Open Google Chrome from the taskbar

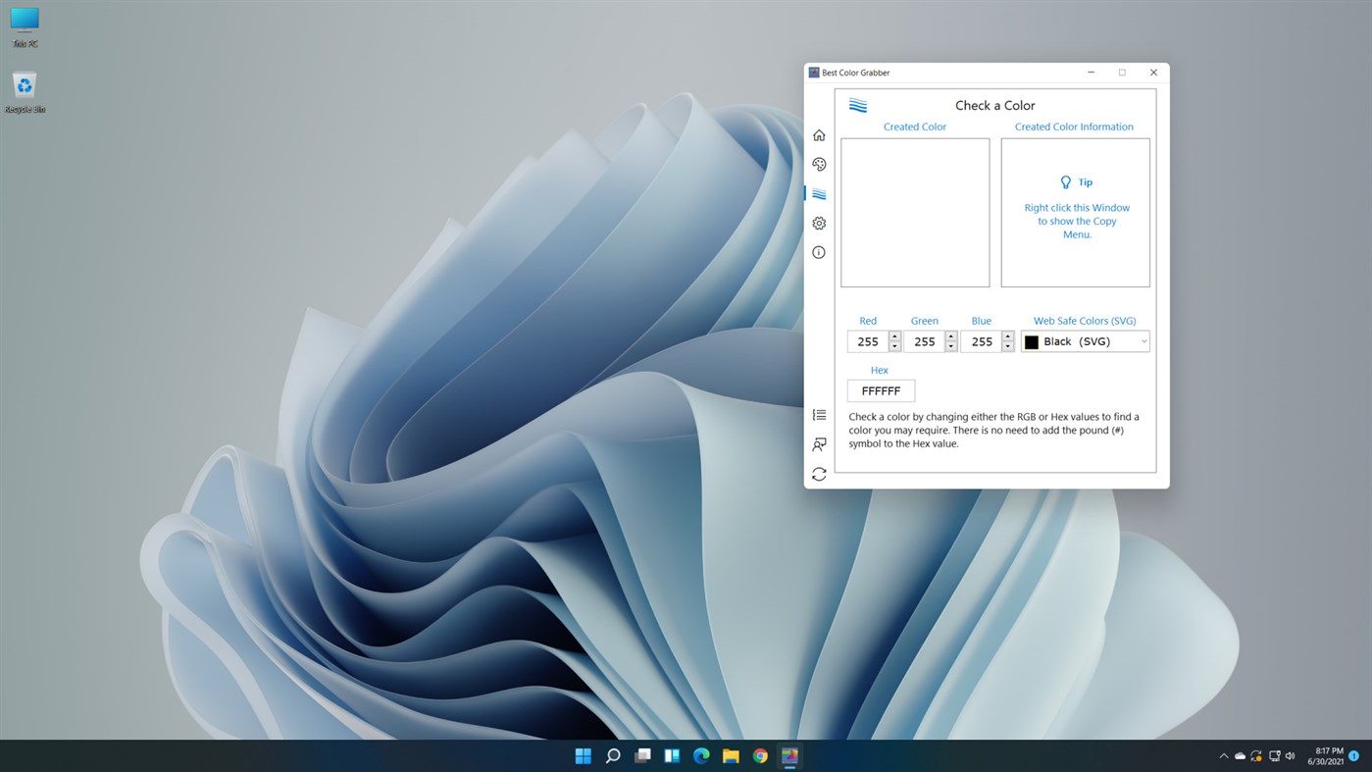759,755
